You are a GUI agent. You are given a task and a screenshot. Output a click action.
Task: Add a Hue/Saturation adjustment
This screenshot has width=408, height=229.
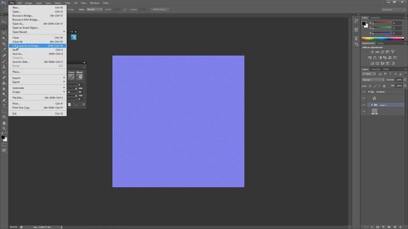point(370,58)
